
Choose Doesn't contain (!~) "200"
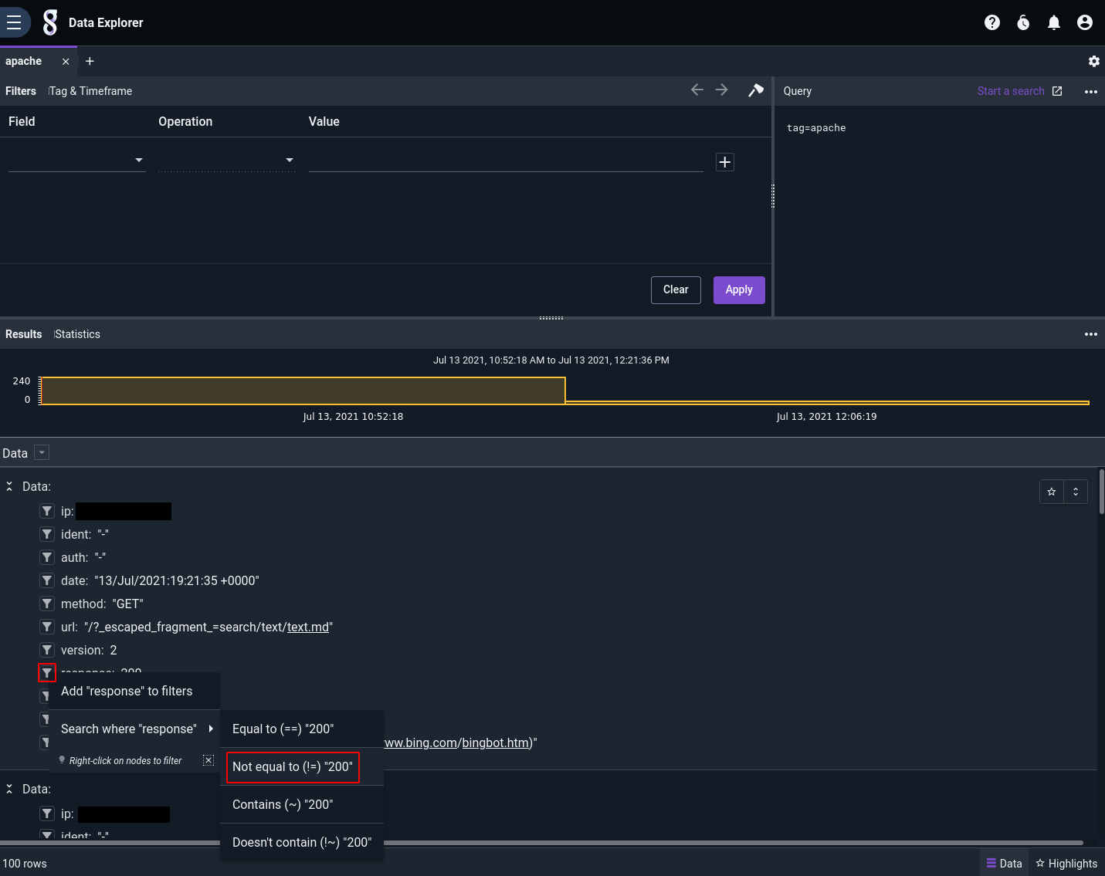coord(302,842)
